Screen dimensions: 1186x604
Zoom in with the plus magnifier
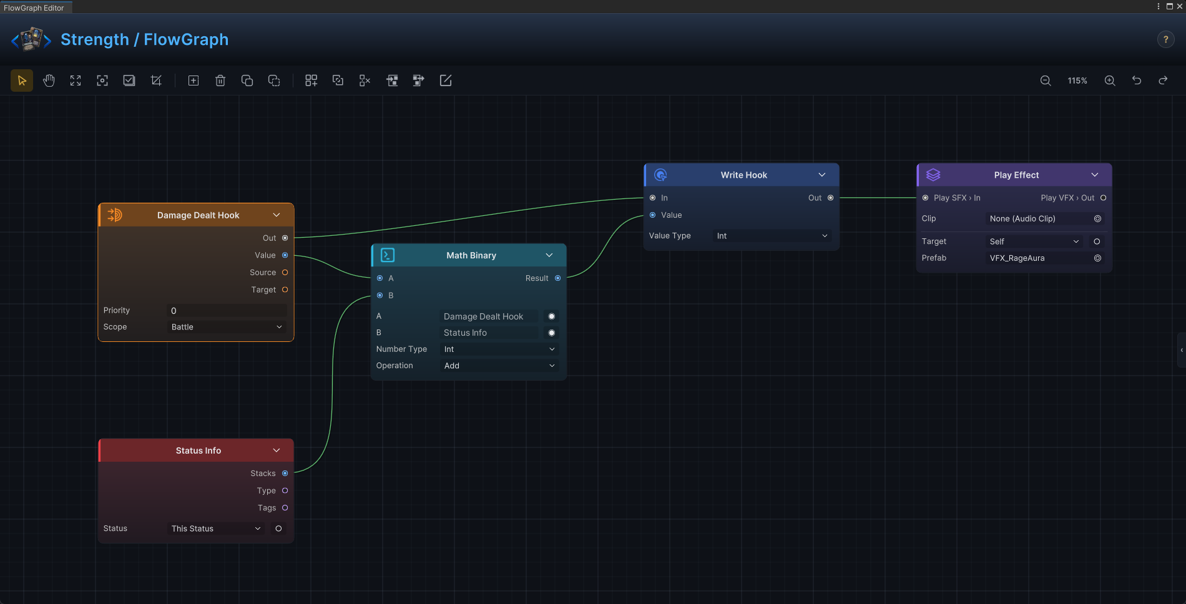(x=1110, y=80)
